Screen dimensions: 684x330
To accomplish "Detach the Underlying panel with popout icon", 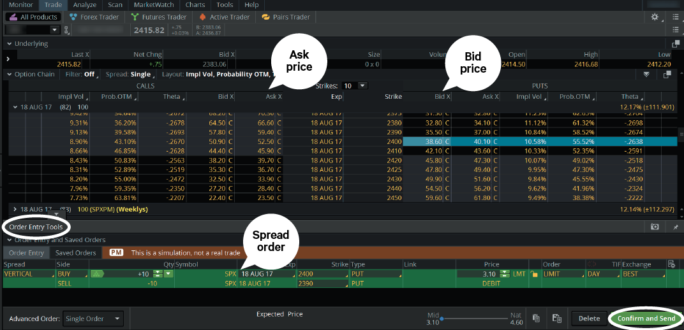I will click(x=676, y=43).
